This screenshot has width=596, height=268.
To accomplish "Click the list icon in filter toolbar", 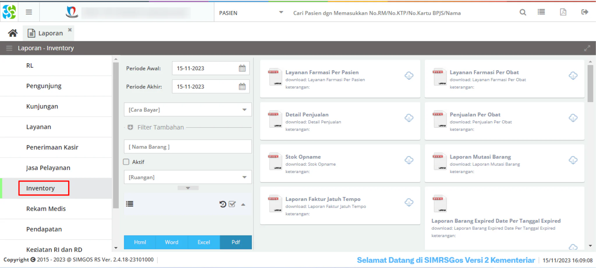I will click(130, 204).
